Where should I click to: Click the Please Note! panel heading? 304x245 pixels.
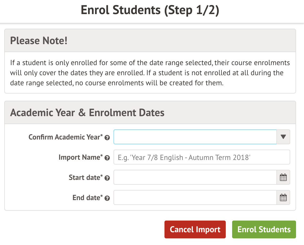[x=39, y=41]
